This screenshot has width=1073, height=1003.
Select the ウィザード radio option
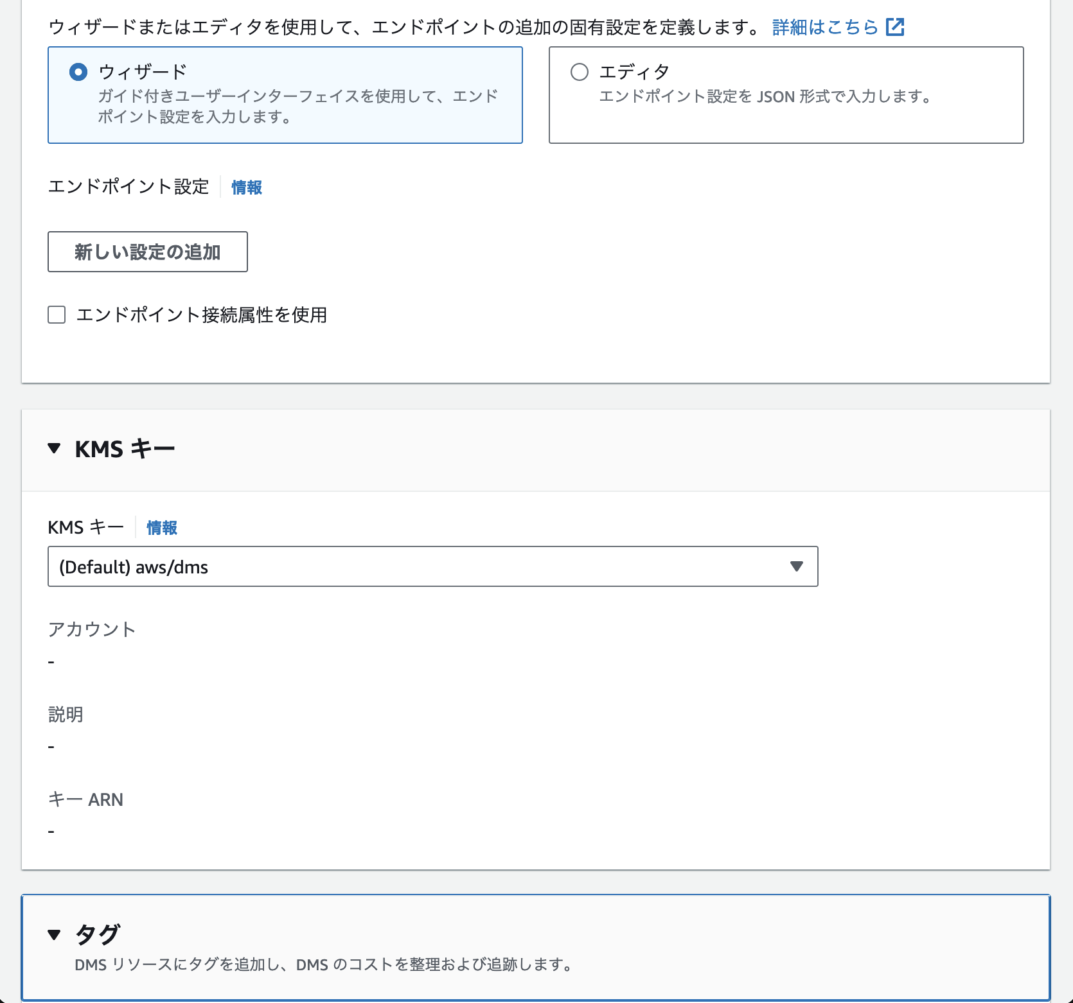pos(78,72)
